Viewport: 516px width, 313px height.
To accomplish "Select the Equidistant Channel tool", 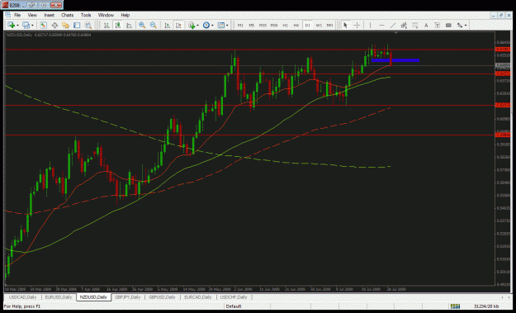I will (404, 26).
